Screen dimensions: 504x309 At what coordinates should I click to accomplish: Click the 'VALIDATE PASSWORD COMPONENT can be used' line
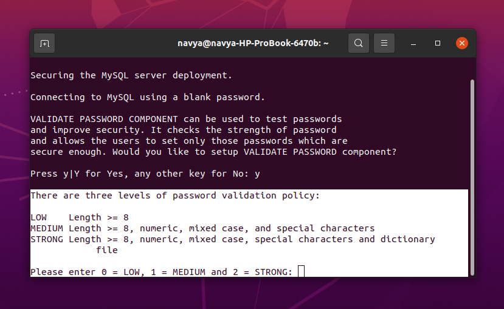186,119
